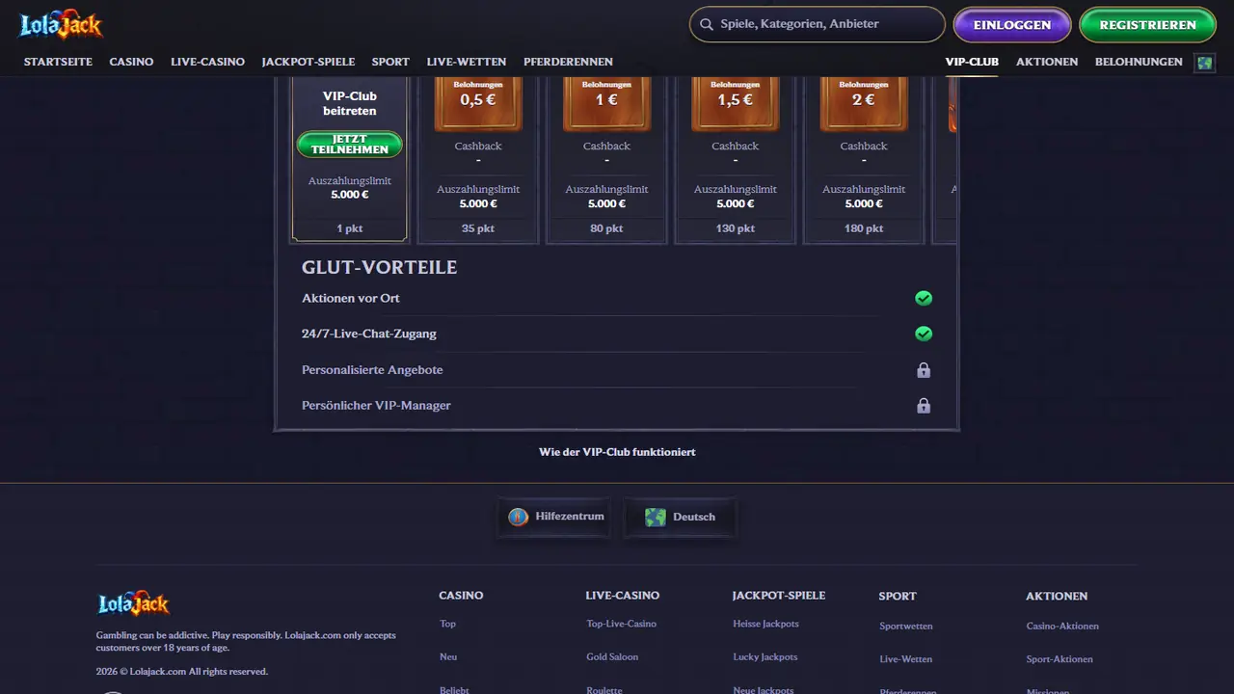Click the search field for games

pos(818,24)
